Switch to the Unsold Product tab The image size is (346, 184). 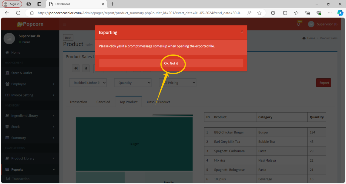158,102
